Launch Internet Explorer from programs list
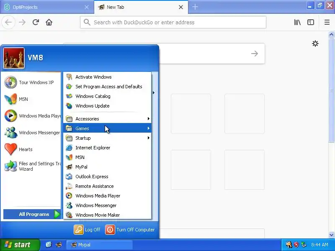This screenshot has height=251, width=335. click(x=107, y=148)
